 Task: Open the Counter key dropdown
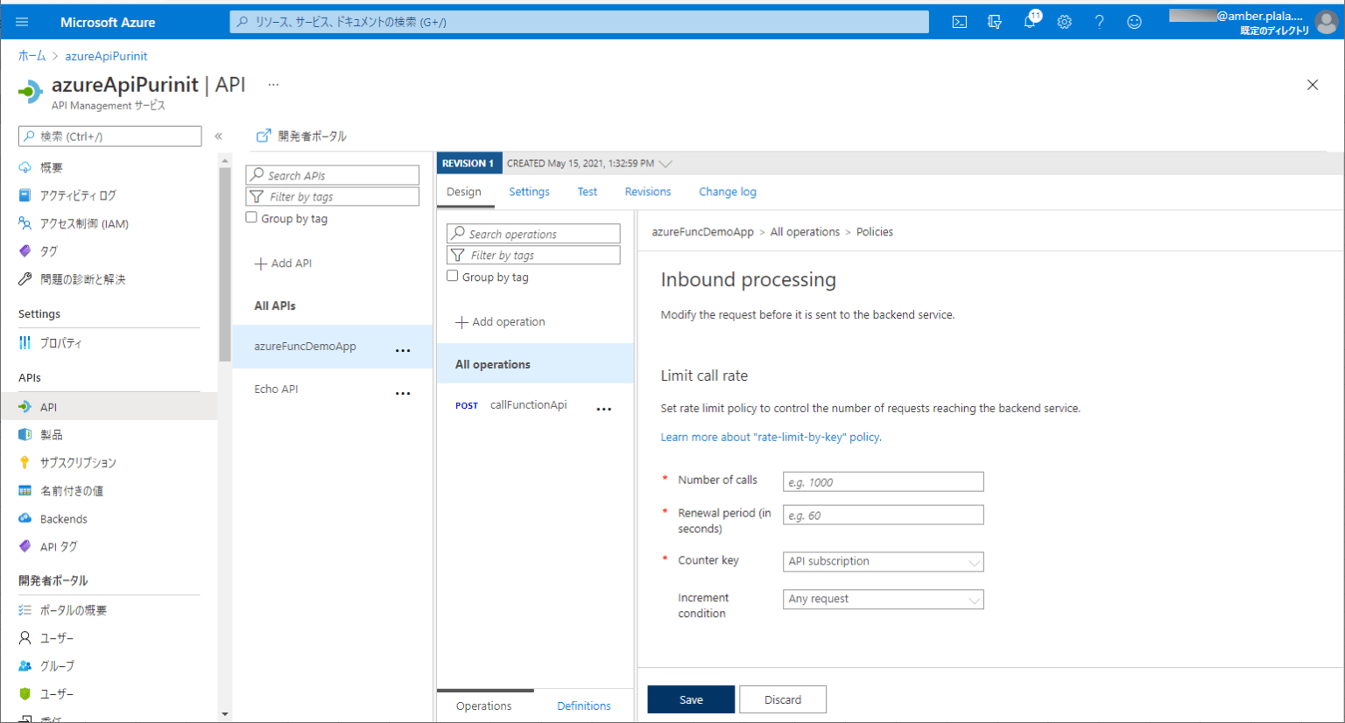point(883,561)
